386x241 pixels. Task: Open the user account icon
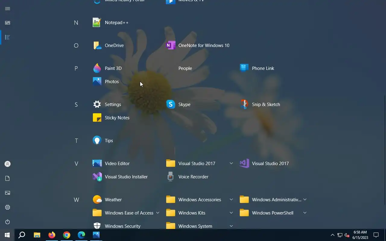(8, 164)
